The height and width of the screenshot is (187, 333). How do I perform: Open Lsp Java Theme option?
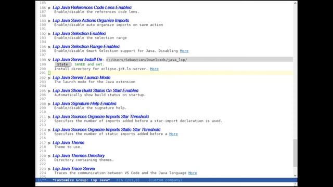[68, 143]
